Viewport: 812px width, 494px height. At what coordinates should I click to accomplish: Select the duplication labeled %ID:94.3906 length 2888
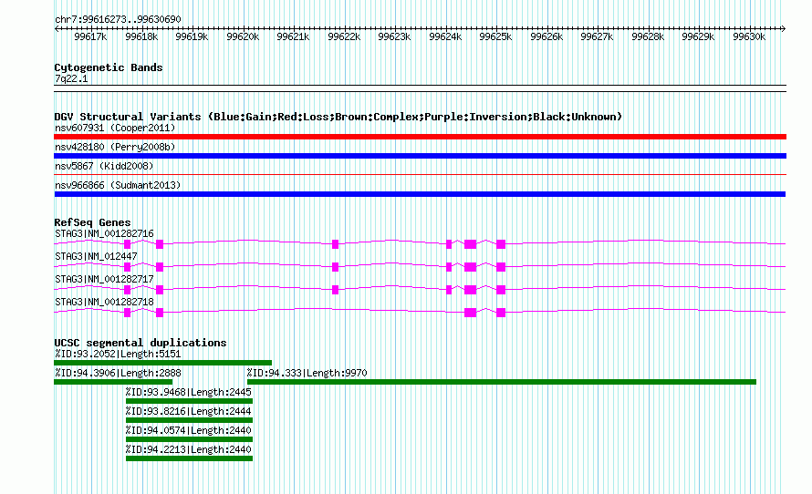[113, 382]
